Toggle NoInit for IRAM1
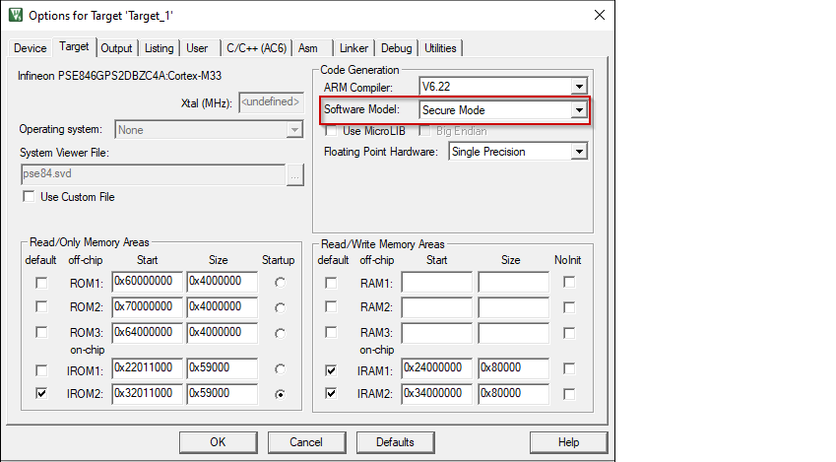The image size is (836, 462). tap(569, 369)
